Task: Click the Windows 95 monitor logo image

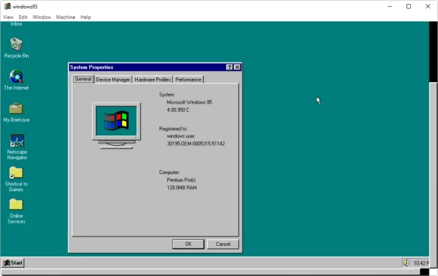Action: 116,124
